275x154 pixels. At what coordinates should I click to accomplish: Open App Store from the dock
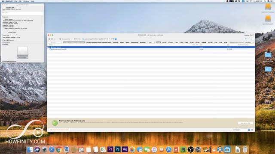[x=169, y=150]
